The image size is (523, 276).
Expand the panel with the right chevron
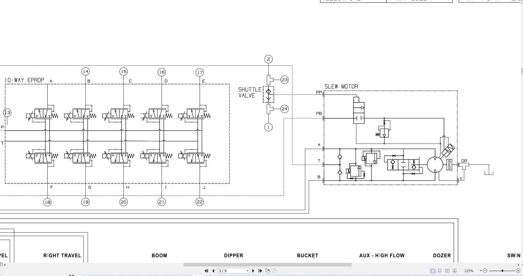tap(519, 264)
